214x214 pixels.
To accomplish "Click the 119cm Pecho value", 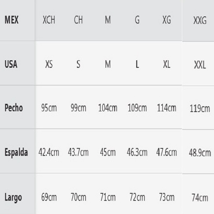I will tap(200, 109).
